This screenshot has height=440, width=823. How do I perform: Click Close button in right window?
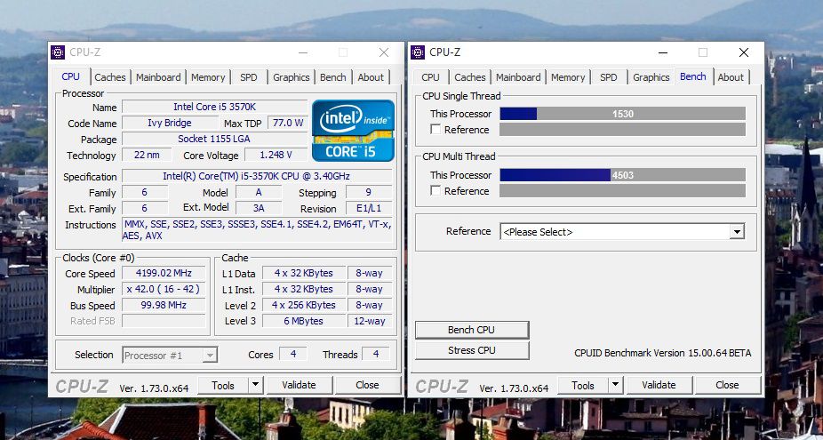click(x=728, y=386)
